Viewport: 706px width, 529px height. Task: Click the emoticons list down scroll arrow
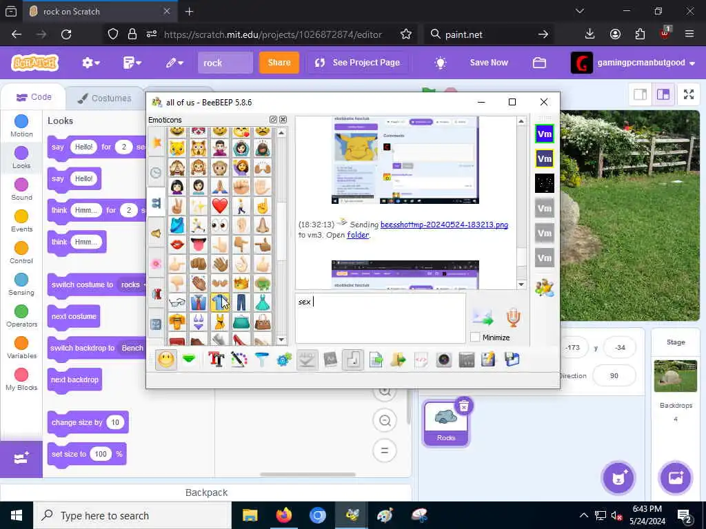point(281,340)
